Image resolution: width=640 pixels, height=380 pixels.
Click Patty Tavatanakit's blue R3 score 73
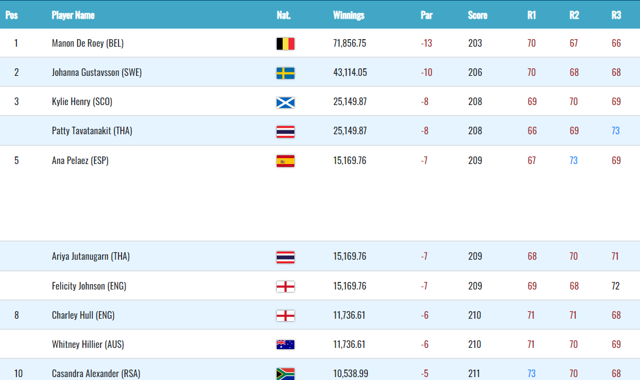(x=615, y=131)
